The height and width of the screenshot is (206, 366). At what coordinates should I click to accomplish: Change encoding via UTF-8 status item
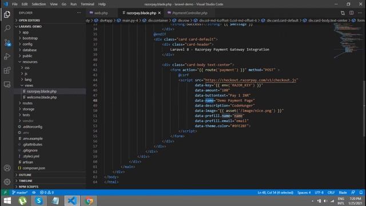319,192
